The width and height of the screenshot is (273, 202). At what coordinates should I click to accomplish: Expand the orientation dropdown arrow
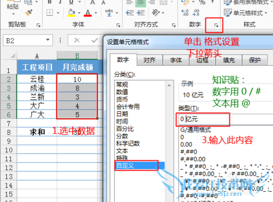click(x=163, y=13)
